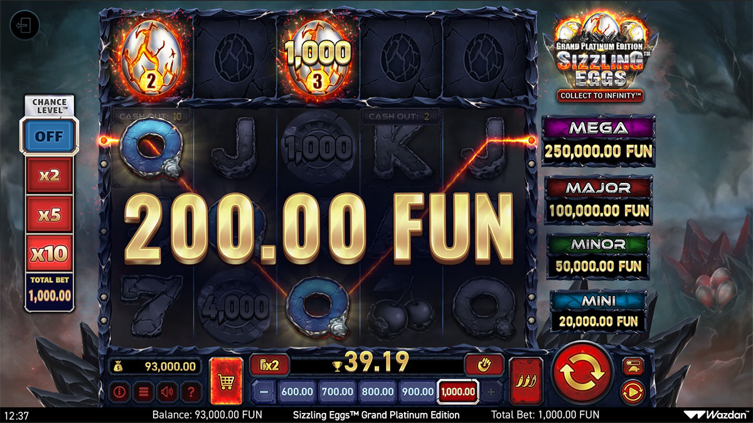Decrease bet with the minus button
Image resolution: width=753 pixels, height=423 pixels.
[x=264, y=392]
